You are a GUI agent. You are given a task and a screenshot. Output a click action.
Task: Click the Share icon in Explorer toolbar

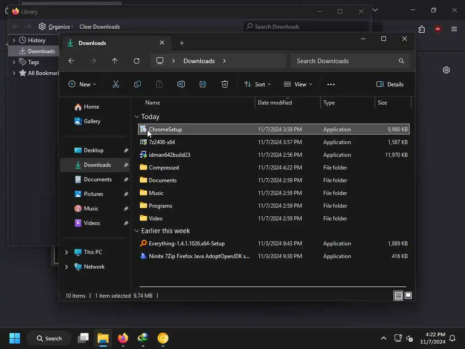coord(203,84)
